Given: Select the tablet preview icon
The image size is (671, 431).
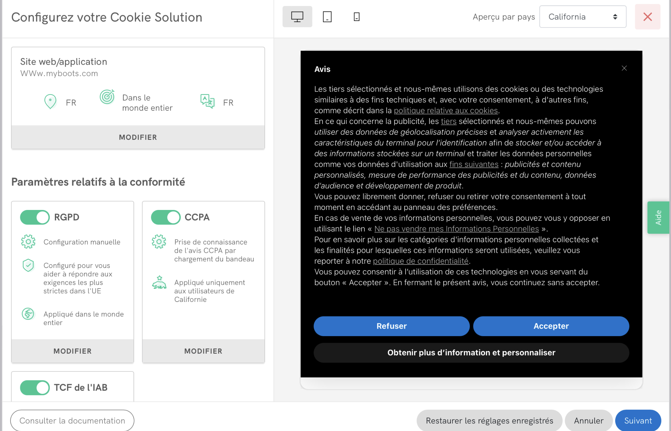Looking at the screenshot, I should [327, 16].
